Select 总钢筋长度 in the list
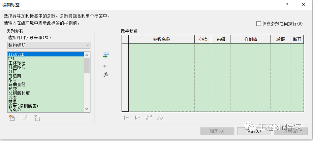This screenshot has height=141, width=313. [x=46, y=93]
